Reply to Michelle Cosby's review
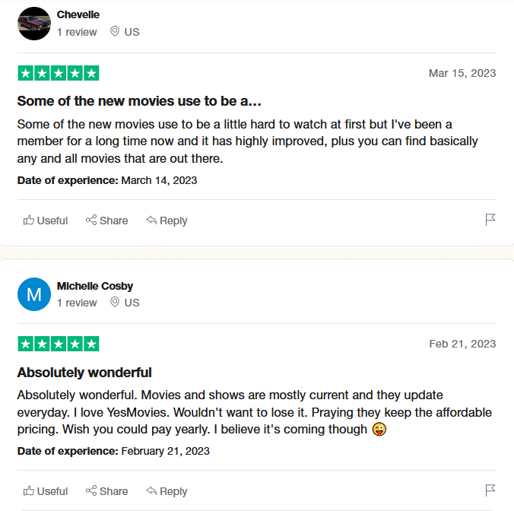The image size is (514, 511). point(167,491)
